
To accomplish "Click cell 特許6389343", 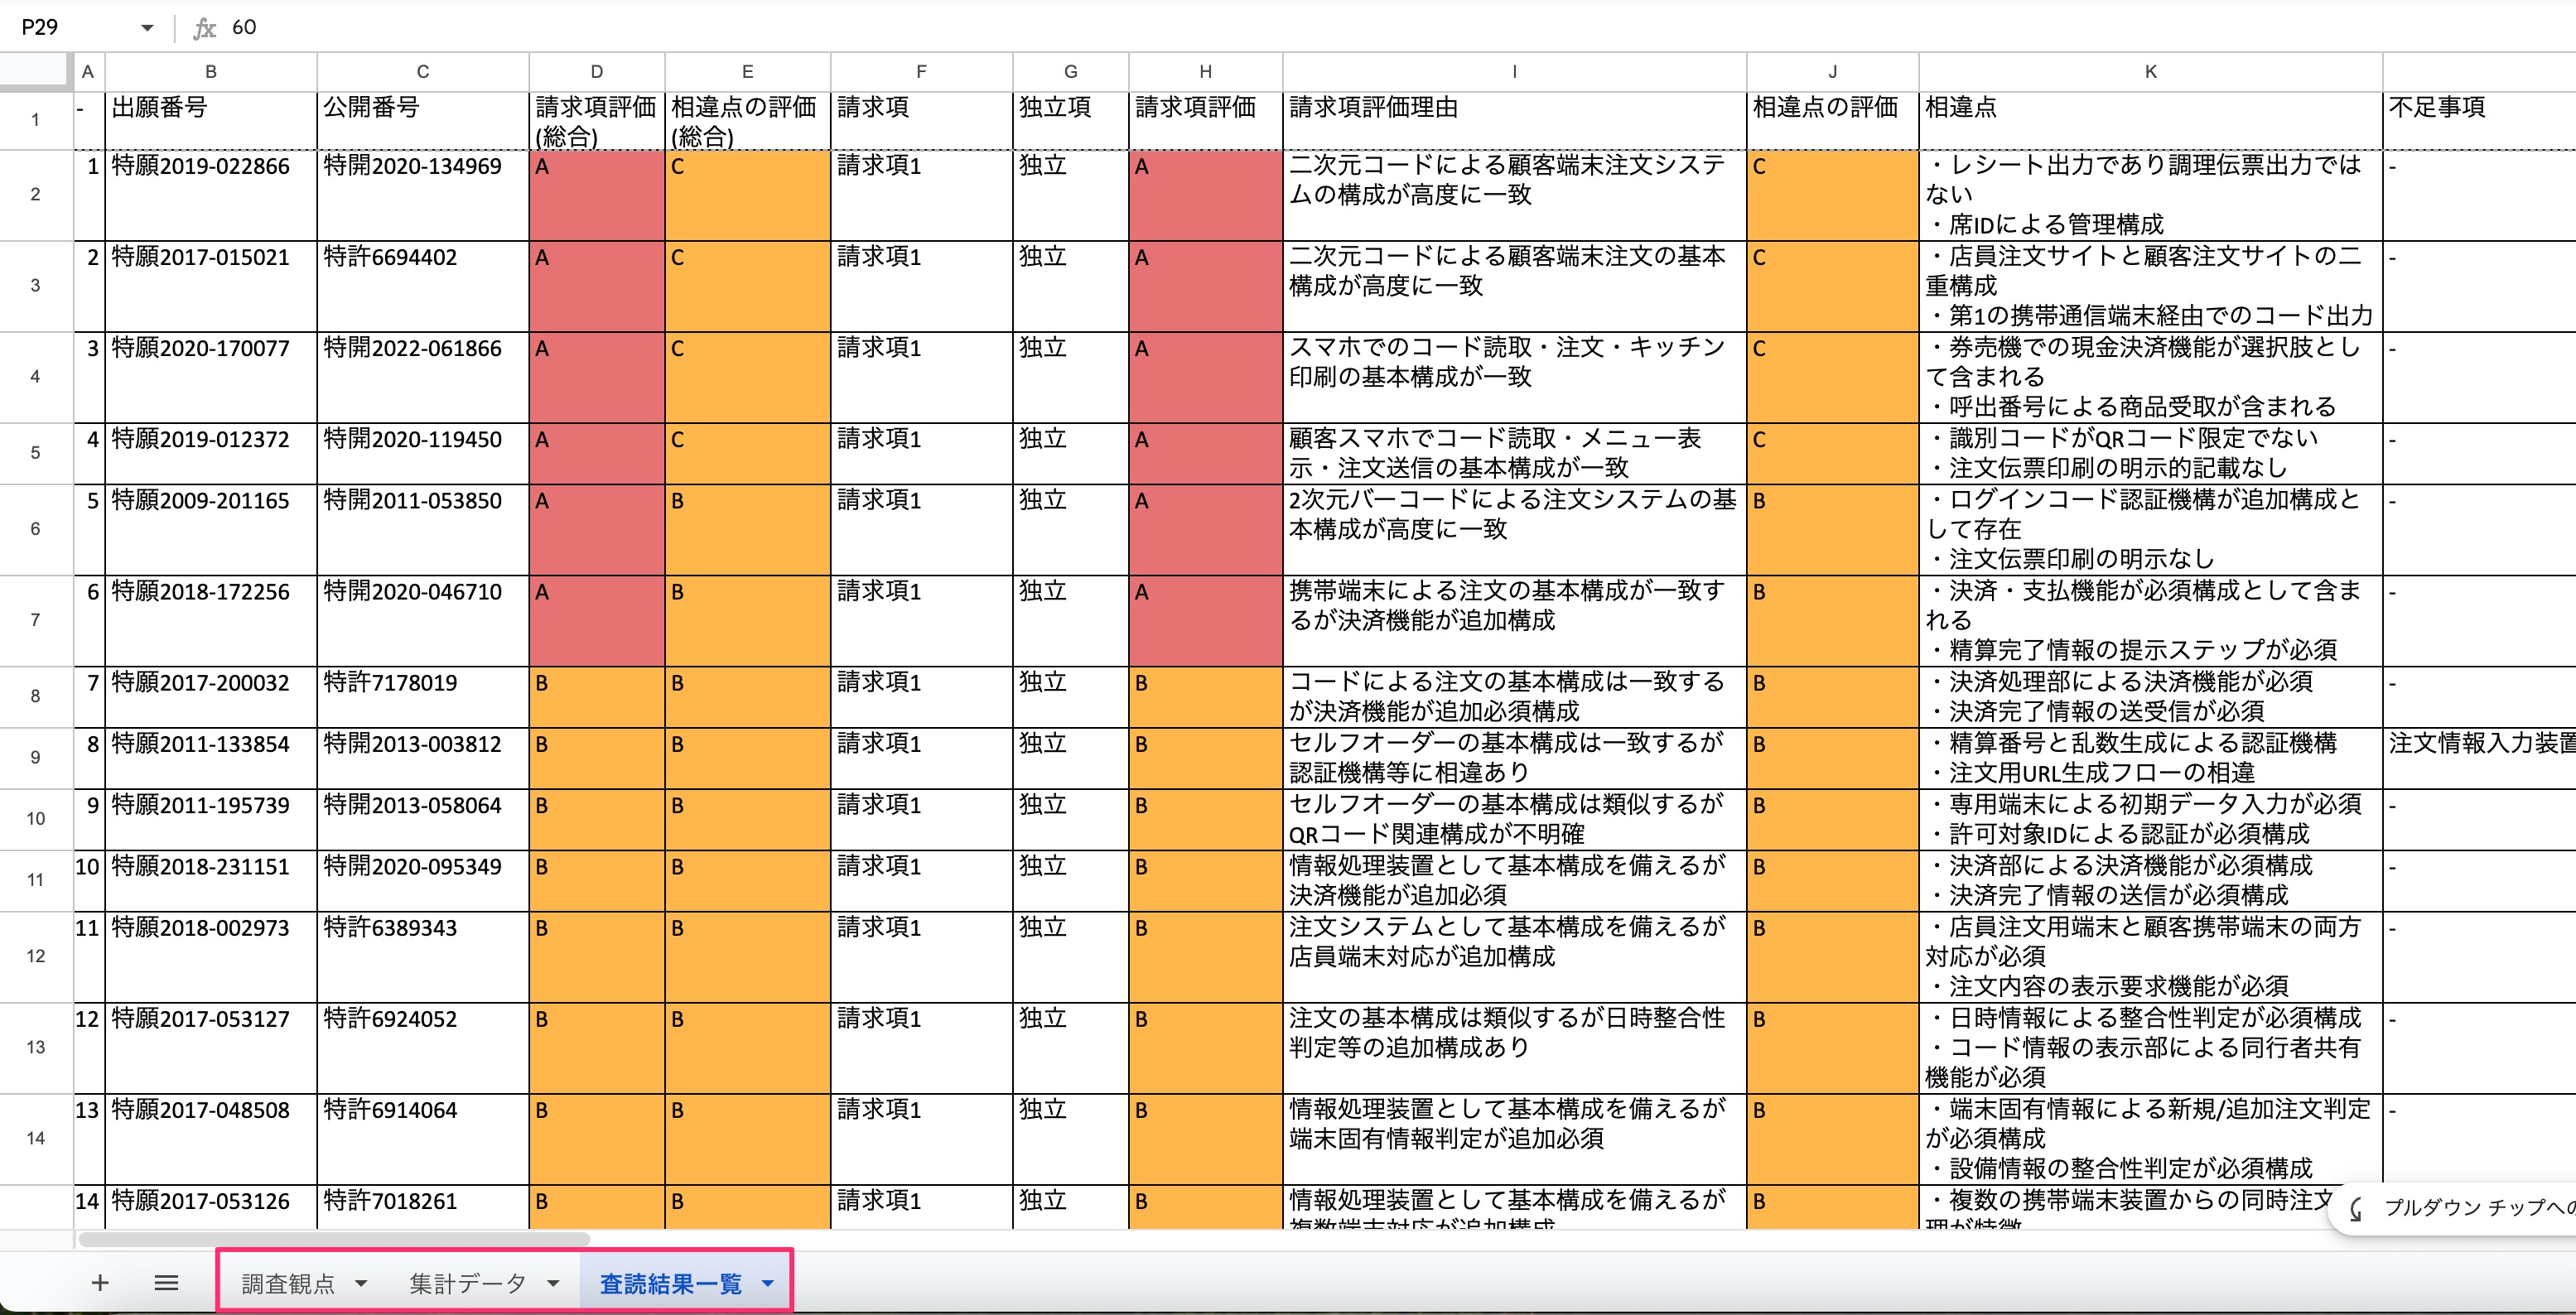I will [423, 957].
